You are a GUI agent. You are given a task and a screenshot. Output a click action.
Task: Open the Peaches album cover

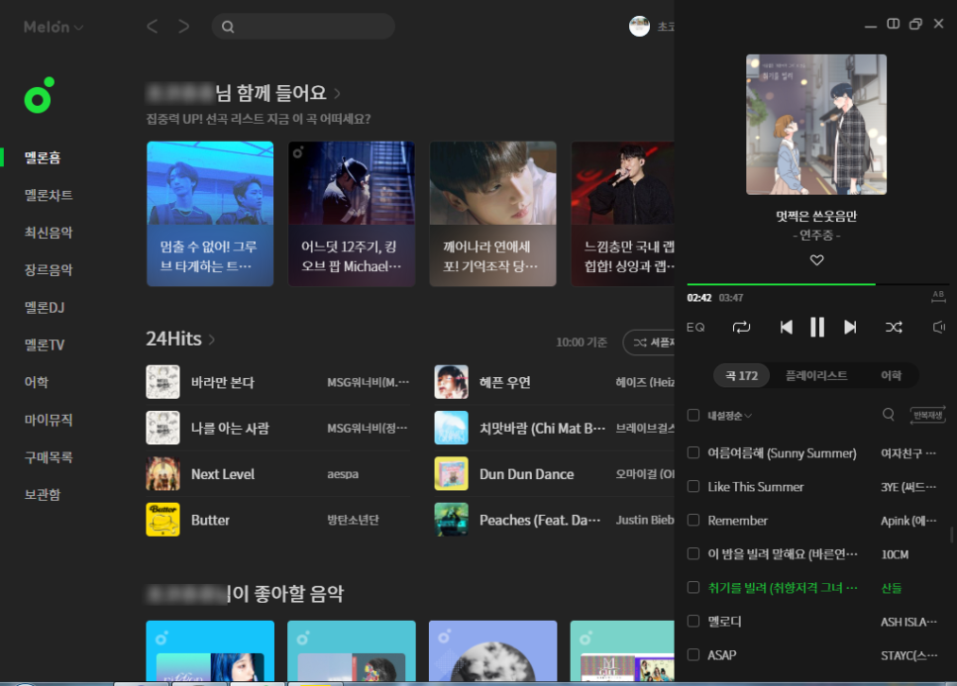click(x=451, y=520)
